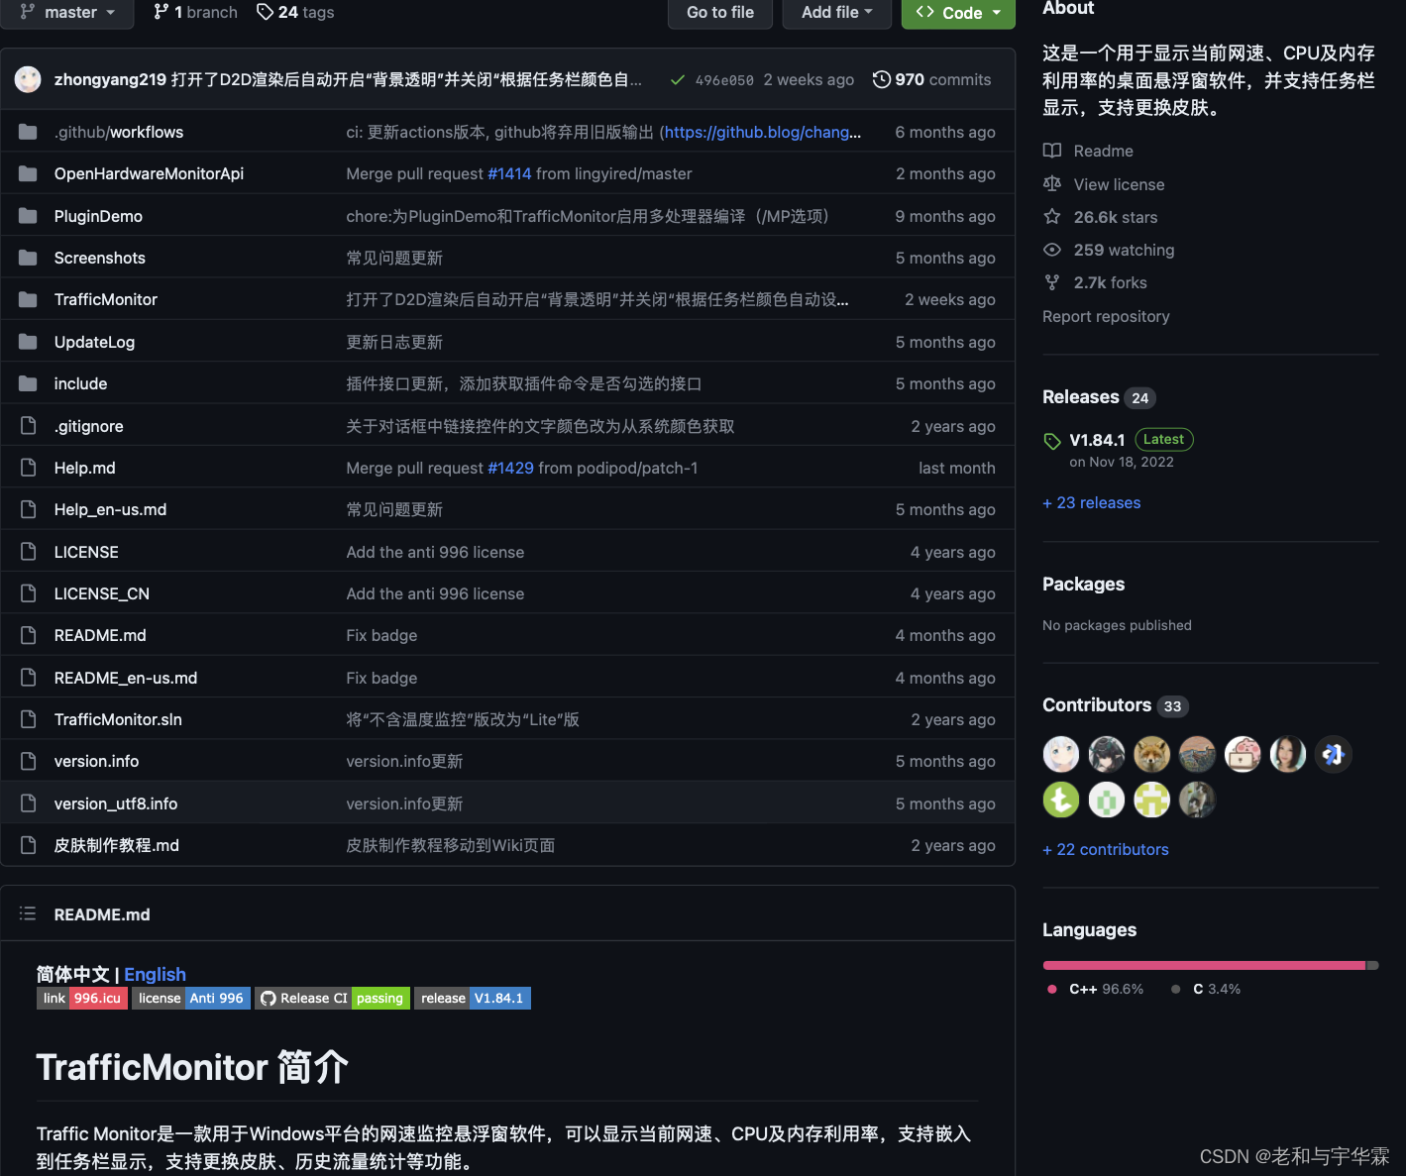Open the V1.84.1 release tag icon

[1052, 440]
